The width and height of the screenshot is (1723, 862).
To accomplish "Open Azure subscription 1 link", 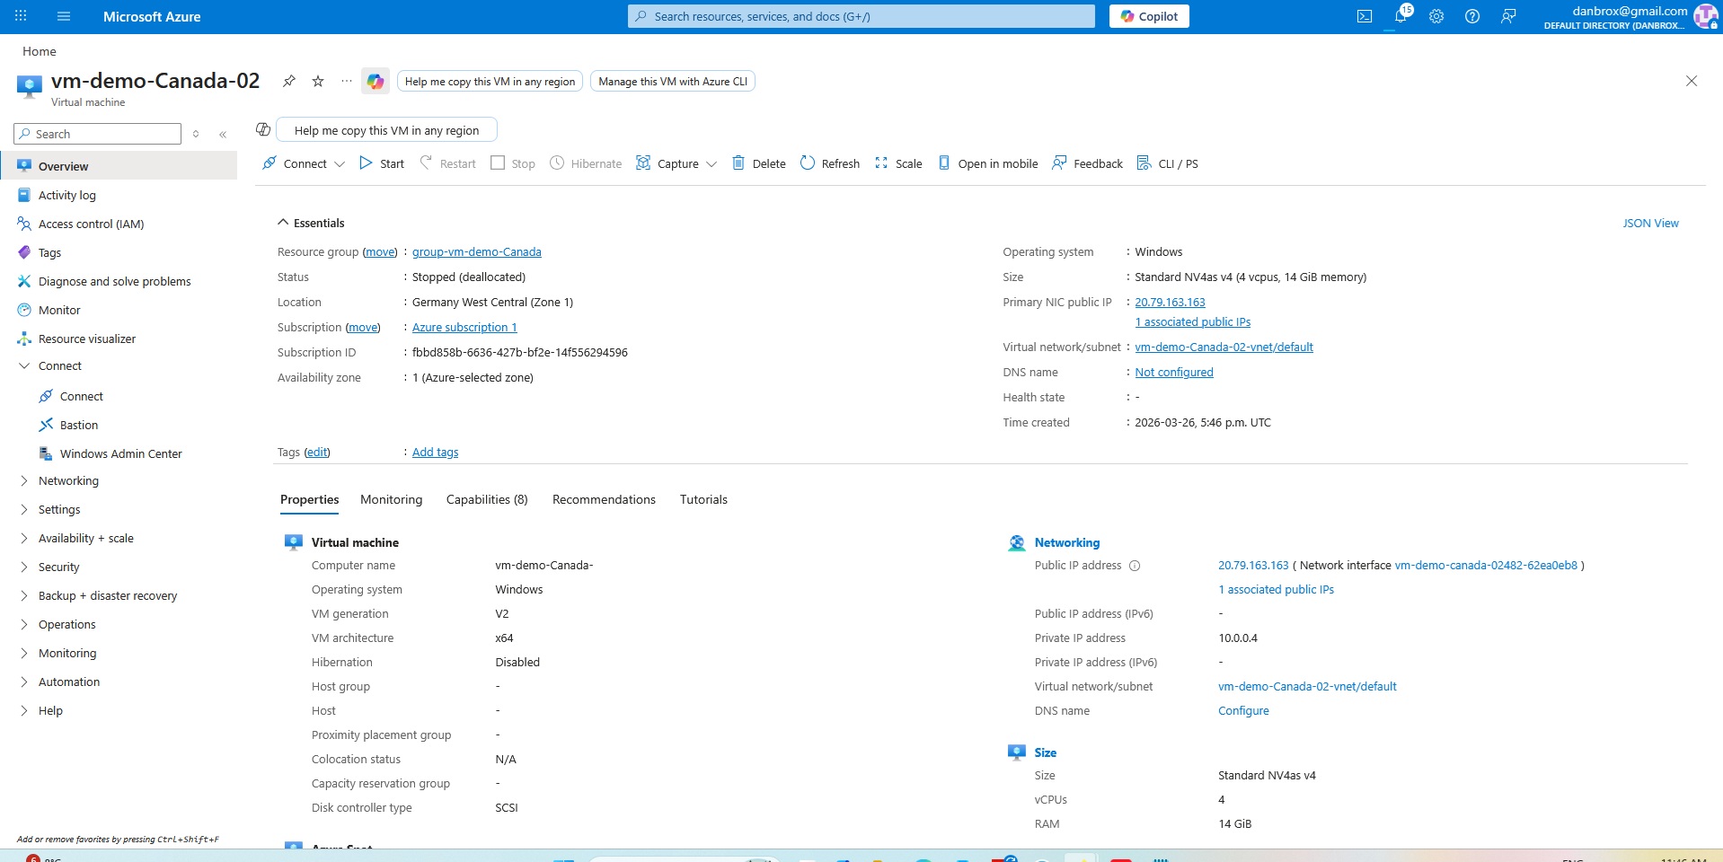I will click(x=464, y=328).
